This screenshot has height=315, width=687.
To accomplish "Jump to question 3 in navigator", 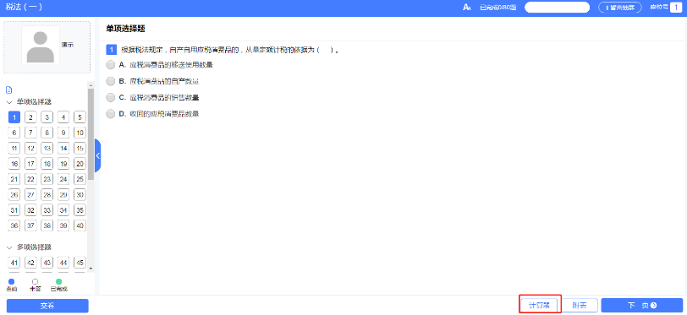I will point(47,117).
